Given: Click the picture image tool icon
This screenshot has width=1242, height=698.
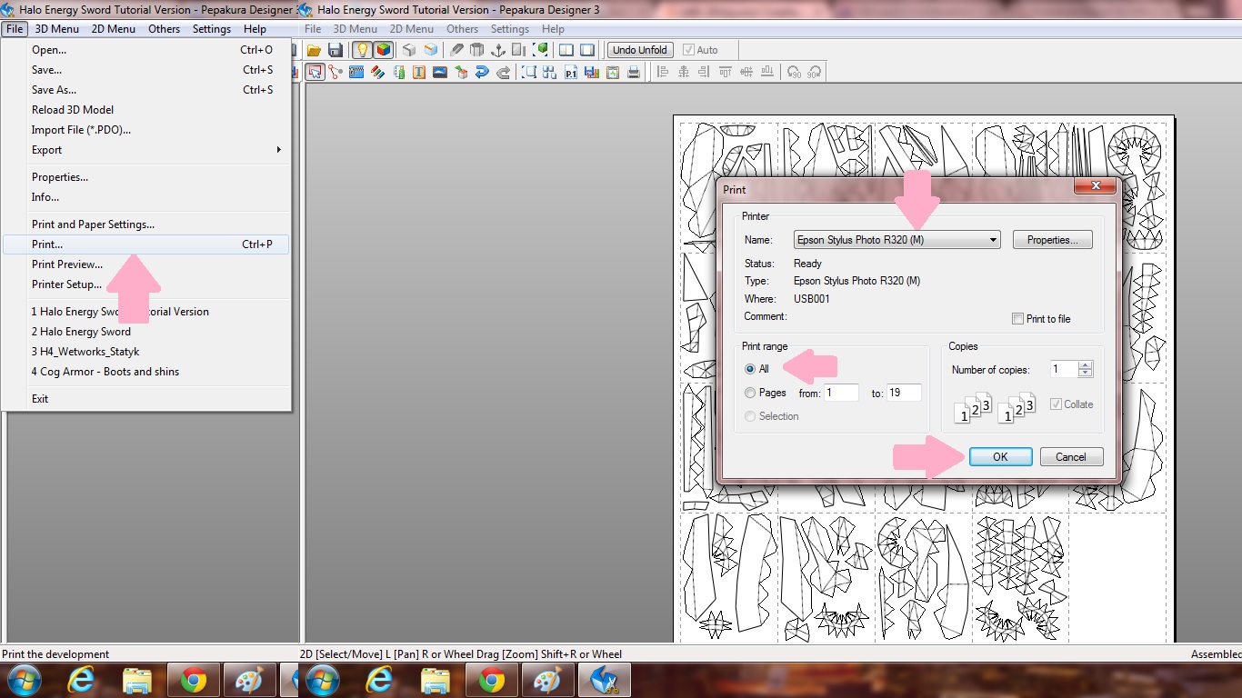Looking at the screenshot, I should click(x=440, y=73).
